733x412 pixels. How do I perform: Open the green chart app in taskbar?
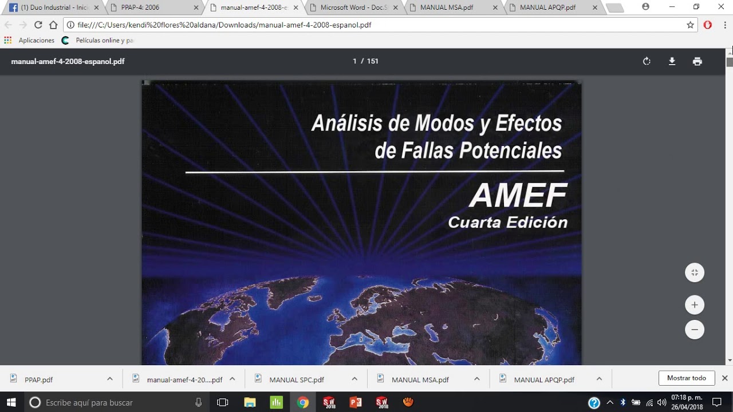point(276,402)
